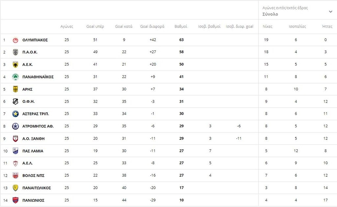
Task: Click the Ο.Φ.Η. team logo
Action: click(15, 102)
